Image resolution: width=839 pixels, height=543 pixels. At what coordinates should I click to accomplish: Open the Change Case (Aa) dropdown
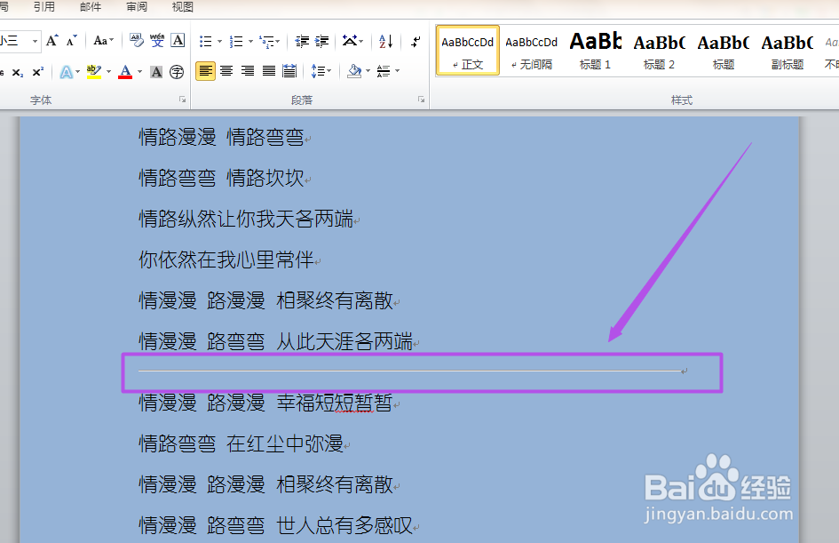(103, 40)
